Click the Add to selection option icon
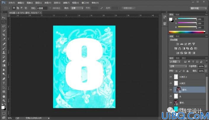The width and height of the screenshot is (209, 120). point(18,8)
